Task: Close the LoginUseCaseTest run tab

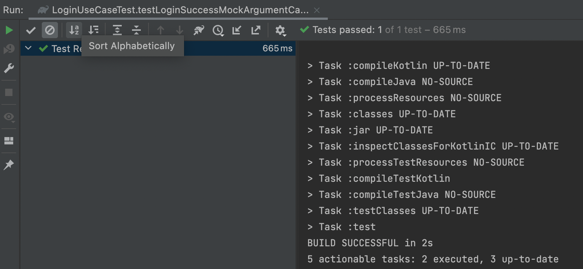Action: pos(317,10)
